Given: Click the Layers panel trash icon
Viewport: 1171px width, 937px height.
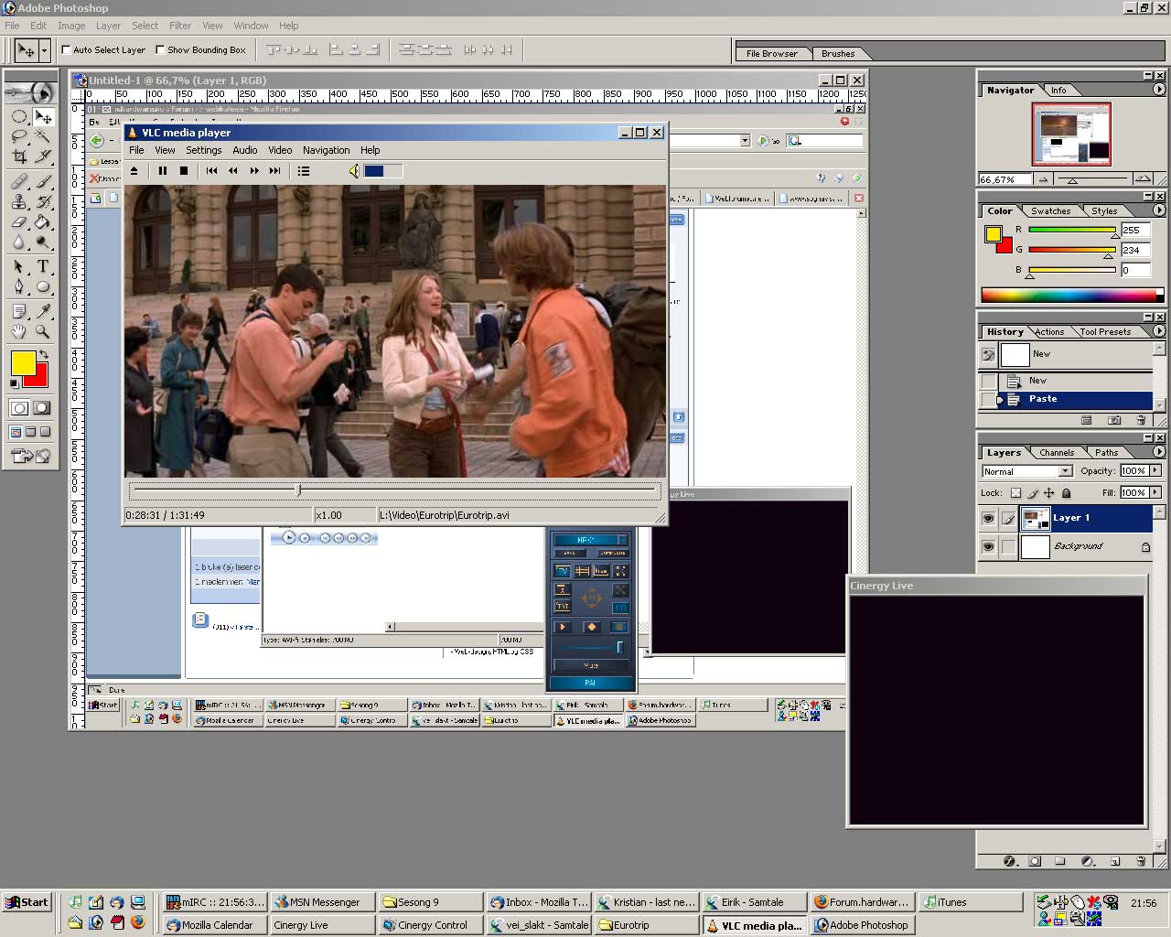Looking at the screenshot, I should tap(1141, 861).
